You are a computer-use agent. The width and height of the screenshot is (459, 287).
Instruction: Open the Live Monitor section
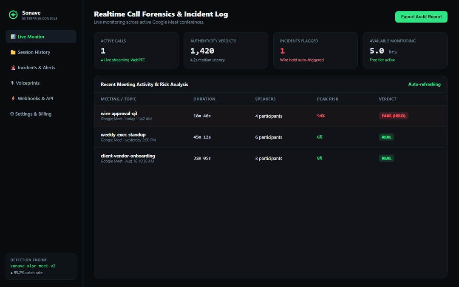pos(41,37)
